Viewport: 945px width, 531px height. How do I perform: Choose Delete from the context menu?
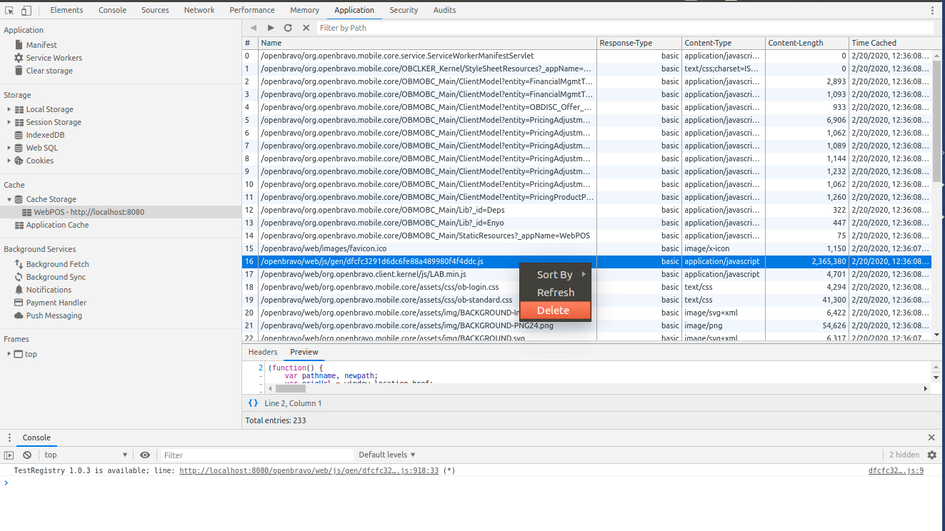coord(554,310)
